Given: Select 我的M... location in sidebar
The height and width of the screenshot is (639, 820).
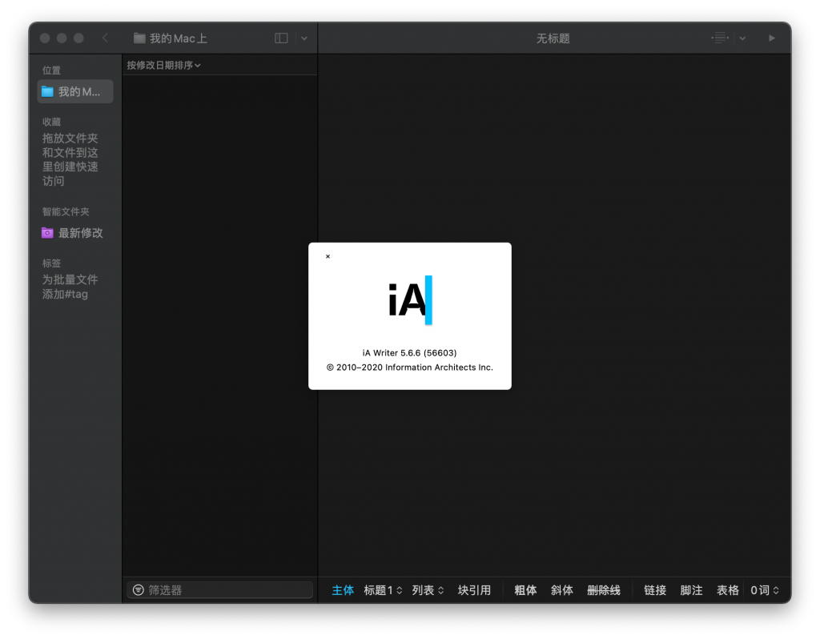Looking at the screenshot, I should click(x=75, y=91).
